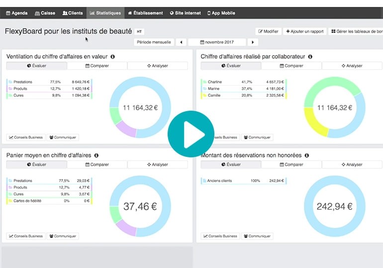
Task: Click info icon next to Panier moyen title
Action: pyautogui.click(x=96, y=155)
